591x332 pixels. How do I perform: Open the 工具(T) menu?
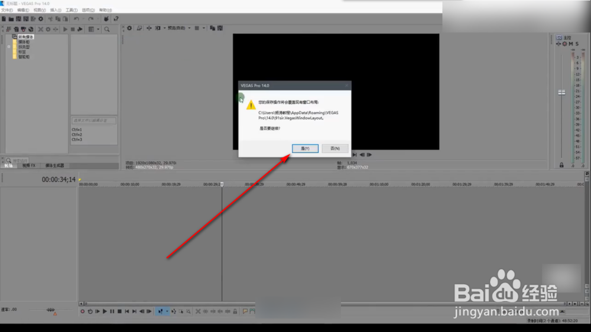click(72, 10)
